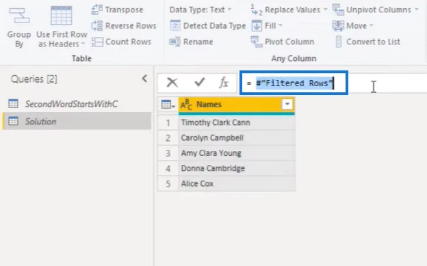
Task: Select row number 3 header
Action: (168, 153)
